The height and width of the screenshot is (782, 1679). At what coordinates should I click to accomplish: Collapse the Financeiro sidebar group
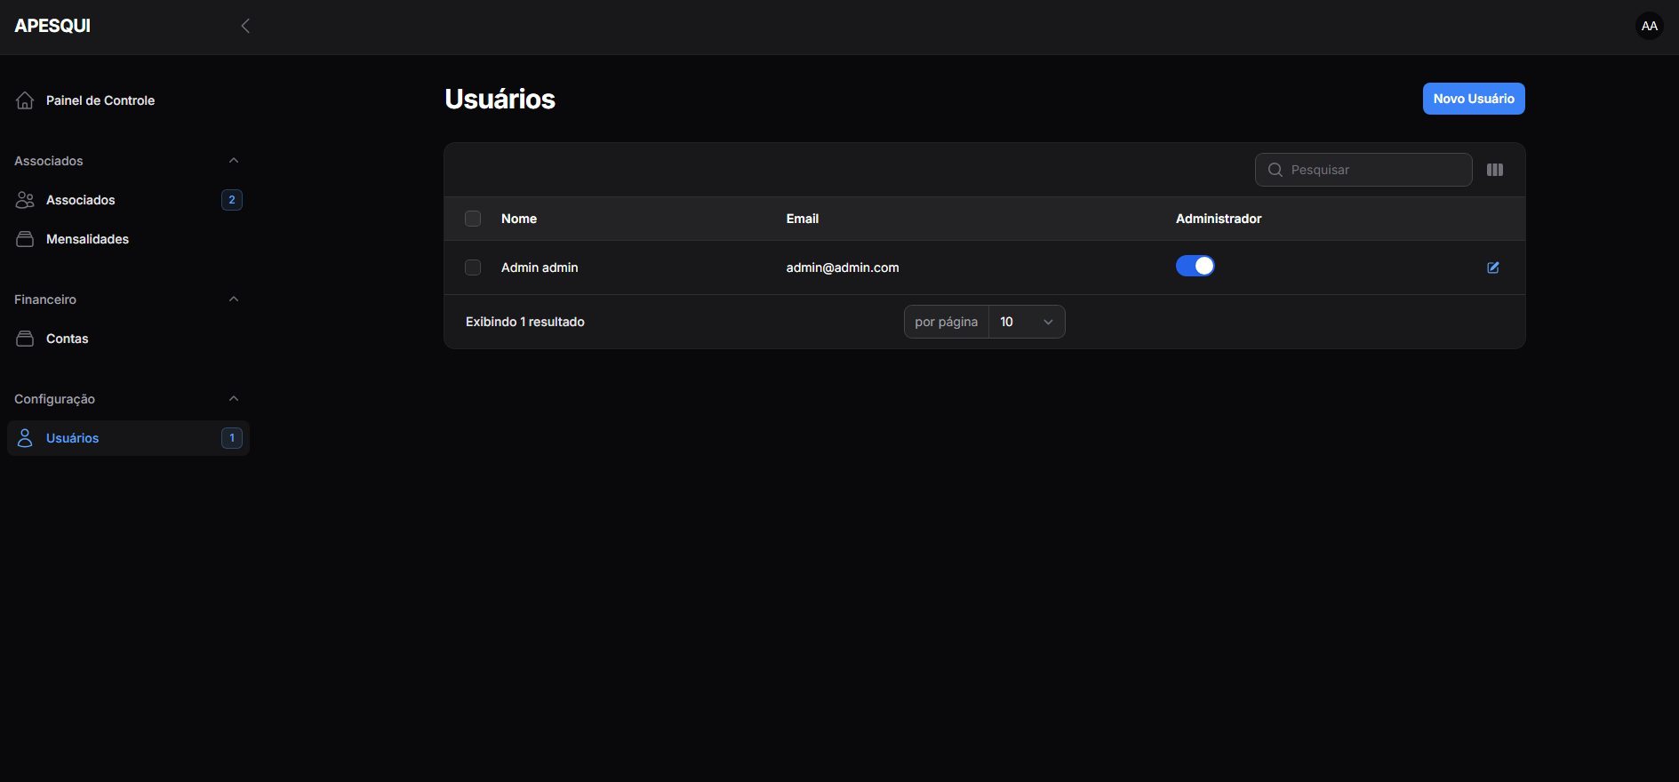click(234, 299)
